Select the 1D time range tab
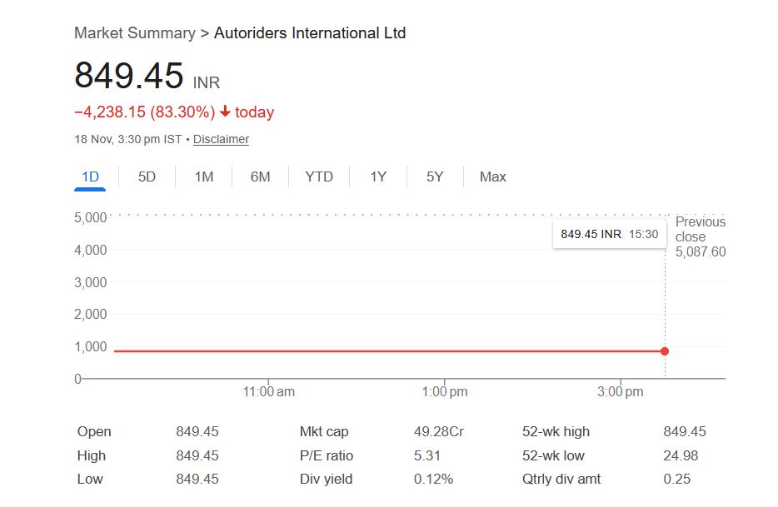 [x=90, y=176]
